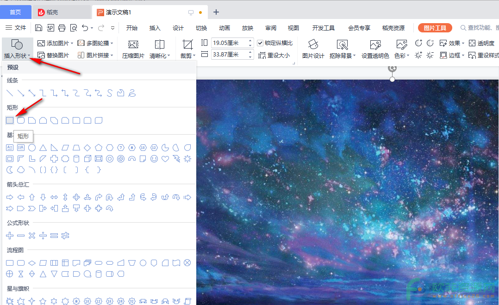Click the print icon in quick toolbar

62,28
